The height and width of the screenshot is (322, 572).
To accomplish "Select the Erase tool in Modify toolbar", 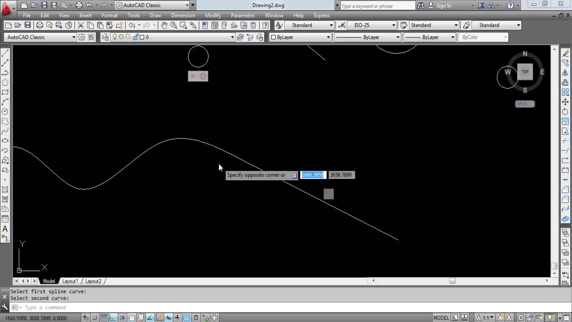I will (x=566, y=53).
